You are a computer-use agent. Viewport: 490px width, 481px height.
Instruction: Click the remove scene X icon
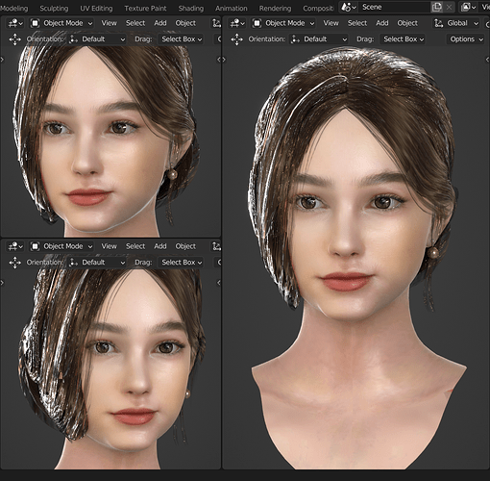tap(450, 7)
